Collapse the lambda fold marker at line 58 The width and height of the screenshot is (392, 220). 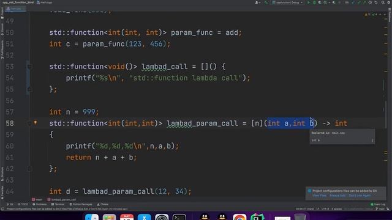click(29, 123)
